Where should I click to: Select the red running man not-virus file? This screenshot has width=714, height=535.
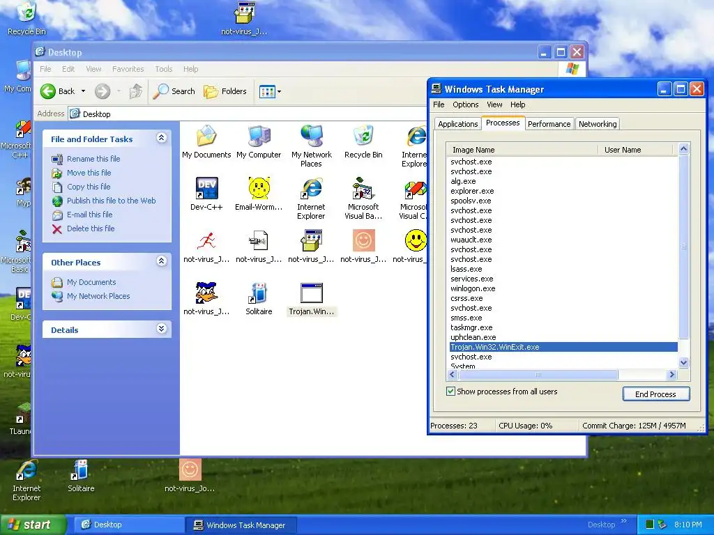206,240
